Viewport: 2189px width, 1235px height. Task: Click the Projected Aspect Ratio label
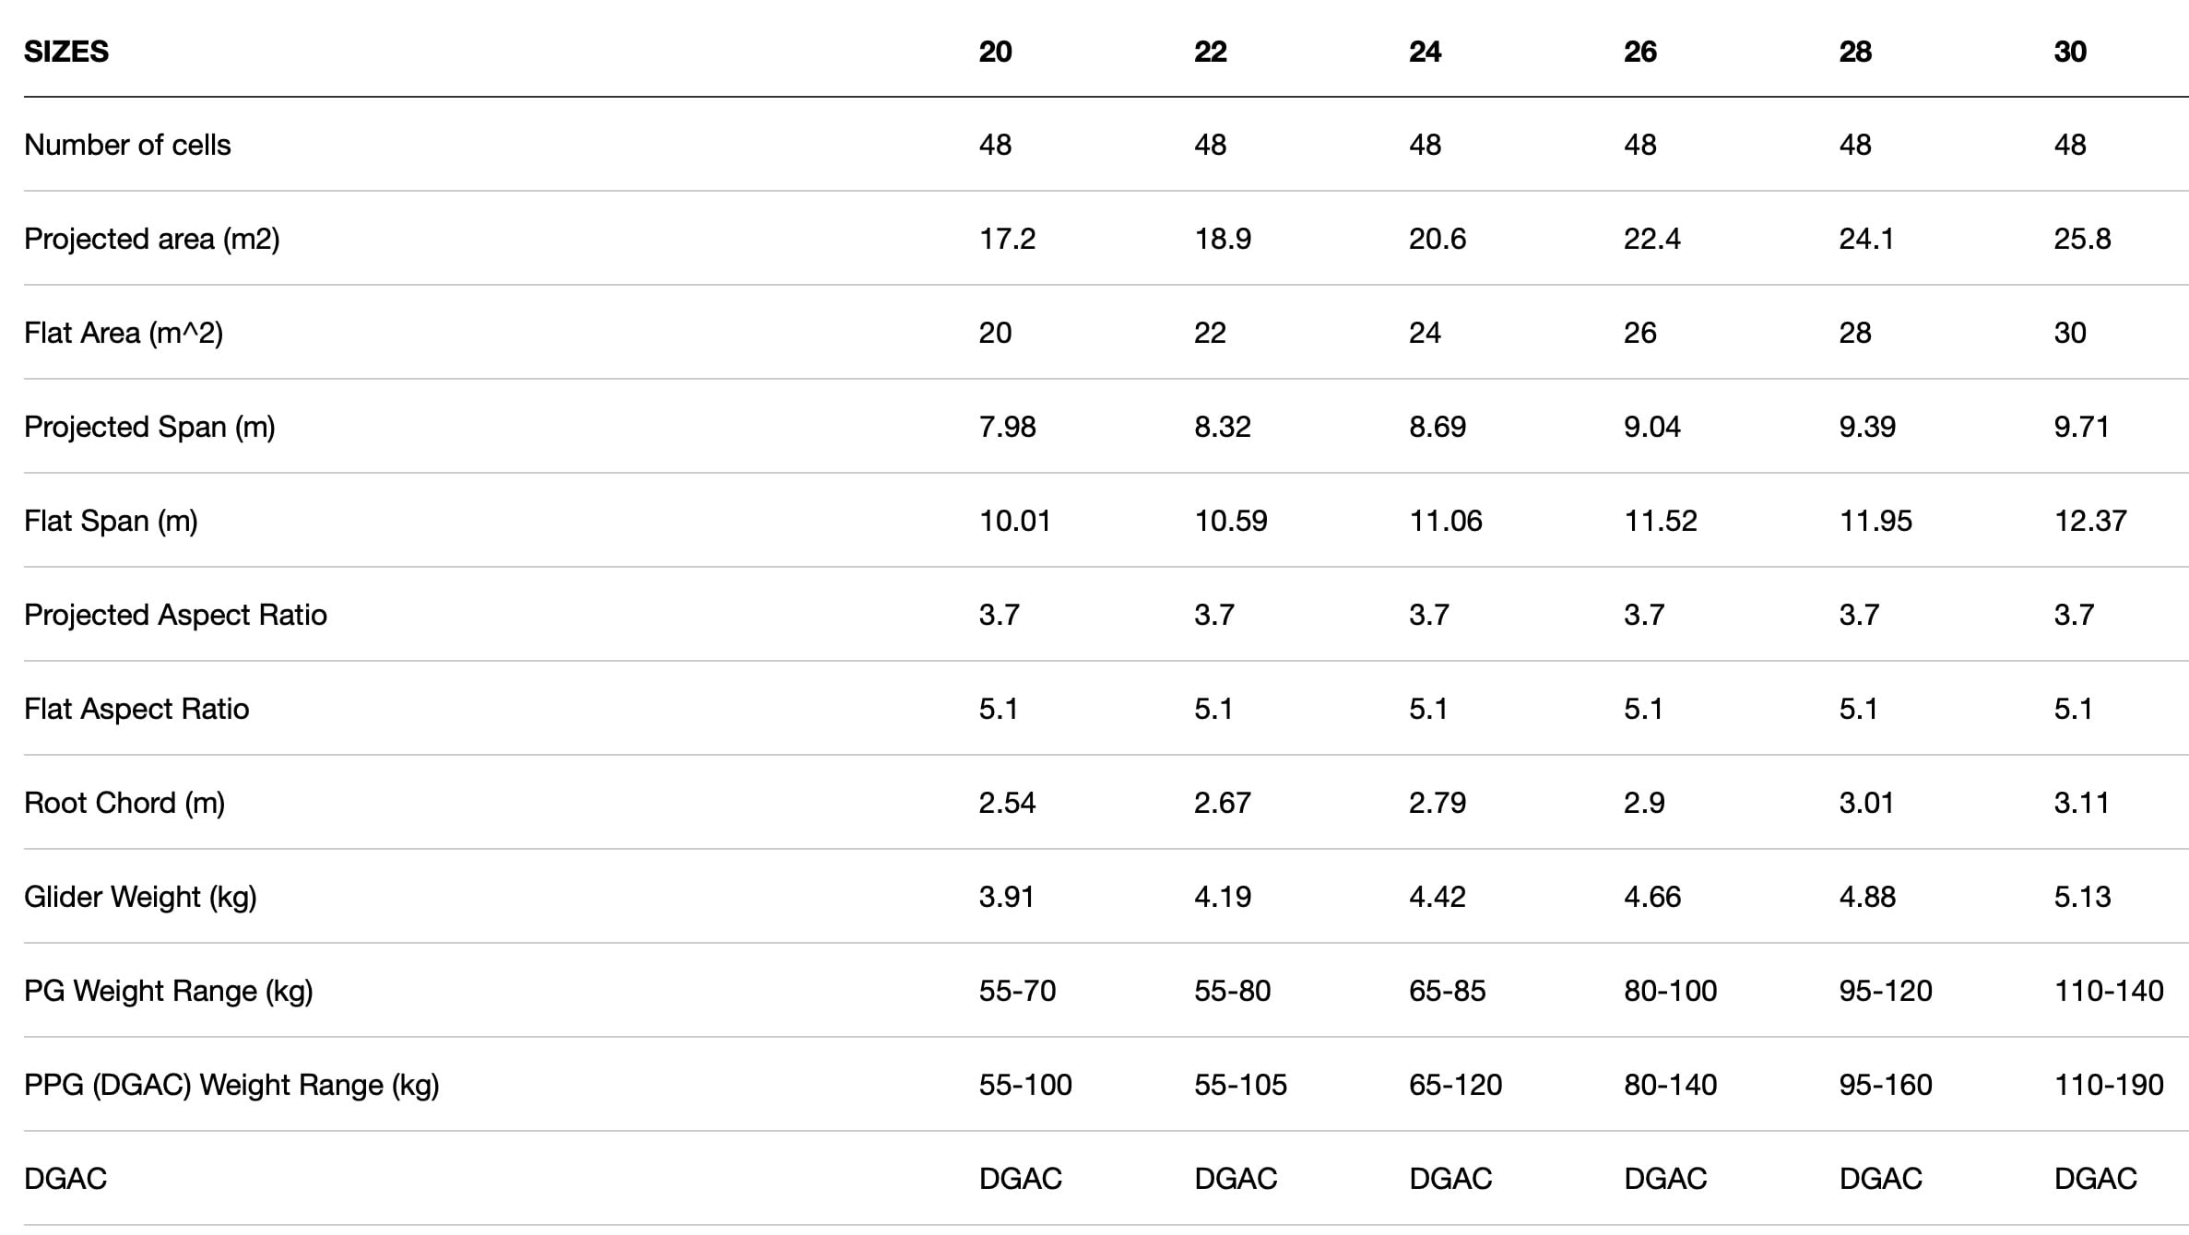(x=175, y=615)
